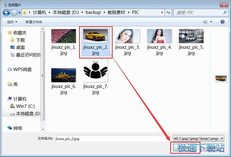Select 计算机 in the address breadcrumb

(39, 12)
